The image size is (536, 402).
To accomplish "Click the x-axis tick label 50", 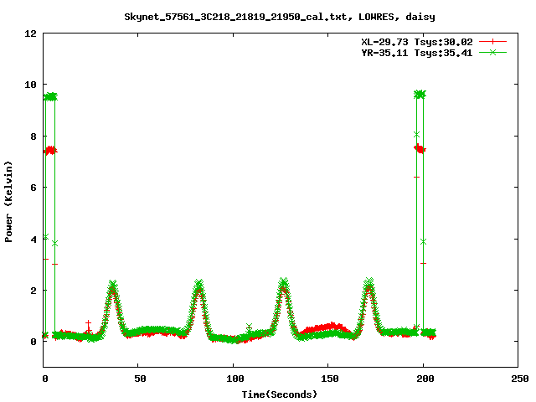I will tap(140, 379).
